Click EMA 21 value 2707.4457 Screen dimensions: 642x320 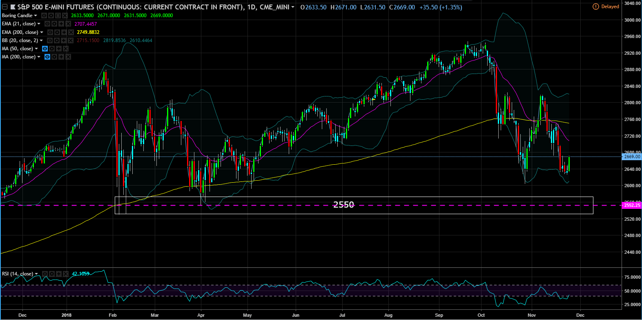pos(86,24)
